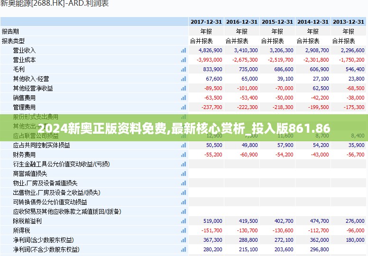Click value 62,500 in 2014 column
The image size is (368, 256).
pyautogui.click(x=321, y=88)
